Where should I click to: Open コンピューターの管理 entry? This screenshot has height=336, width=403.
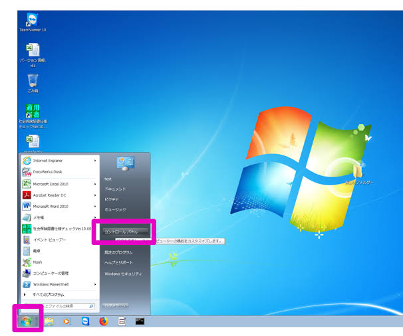(60, 274)
